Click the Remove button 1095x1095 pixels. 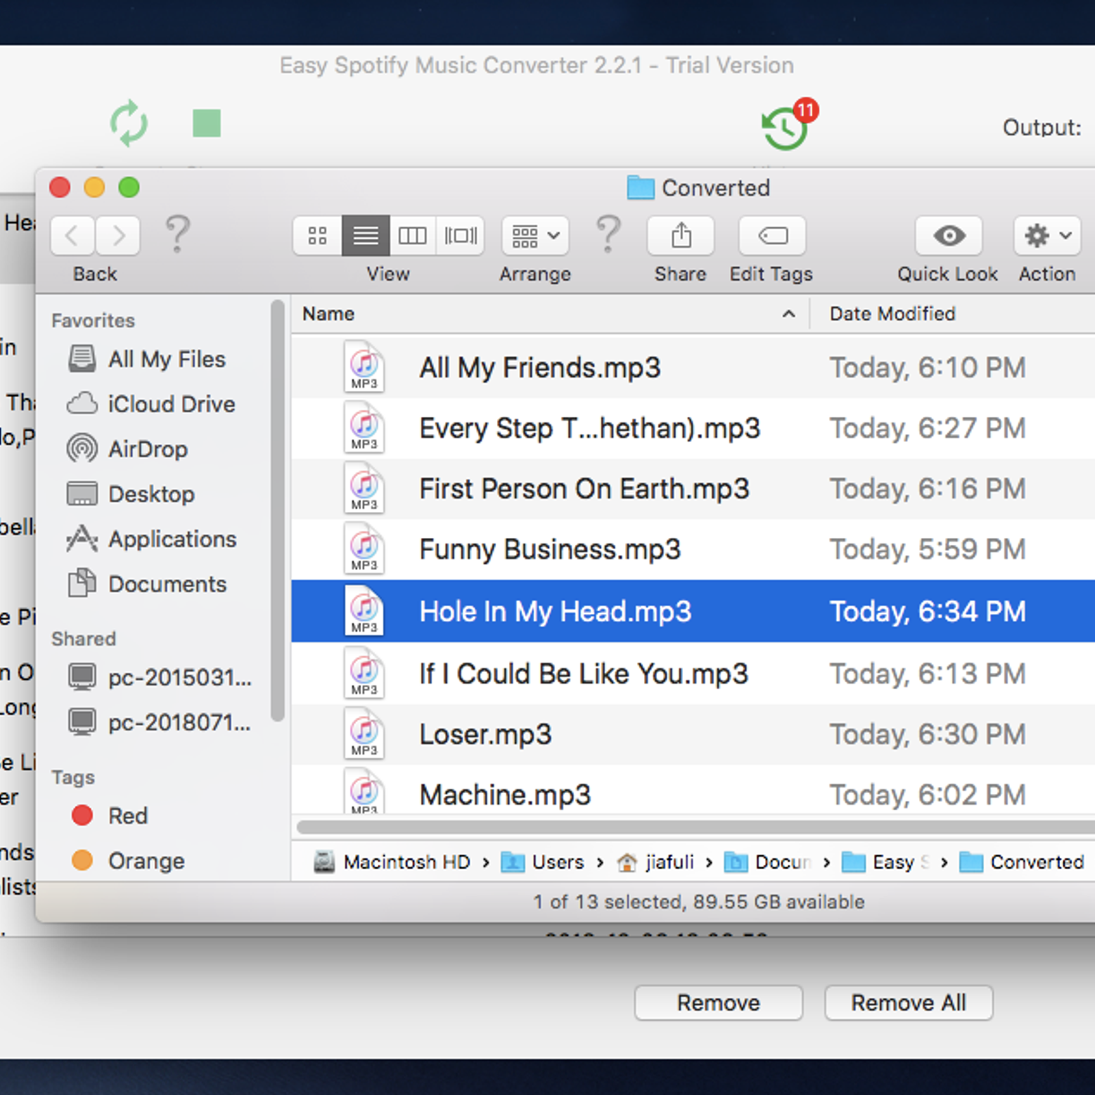click(x=719, y=1003)
